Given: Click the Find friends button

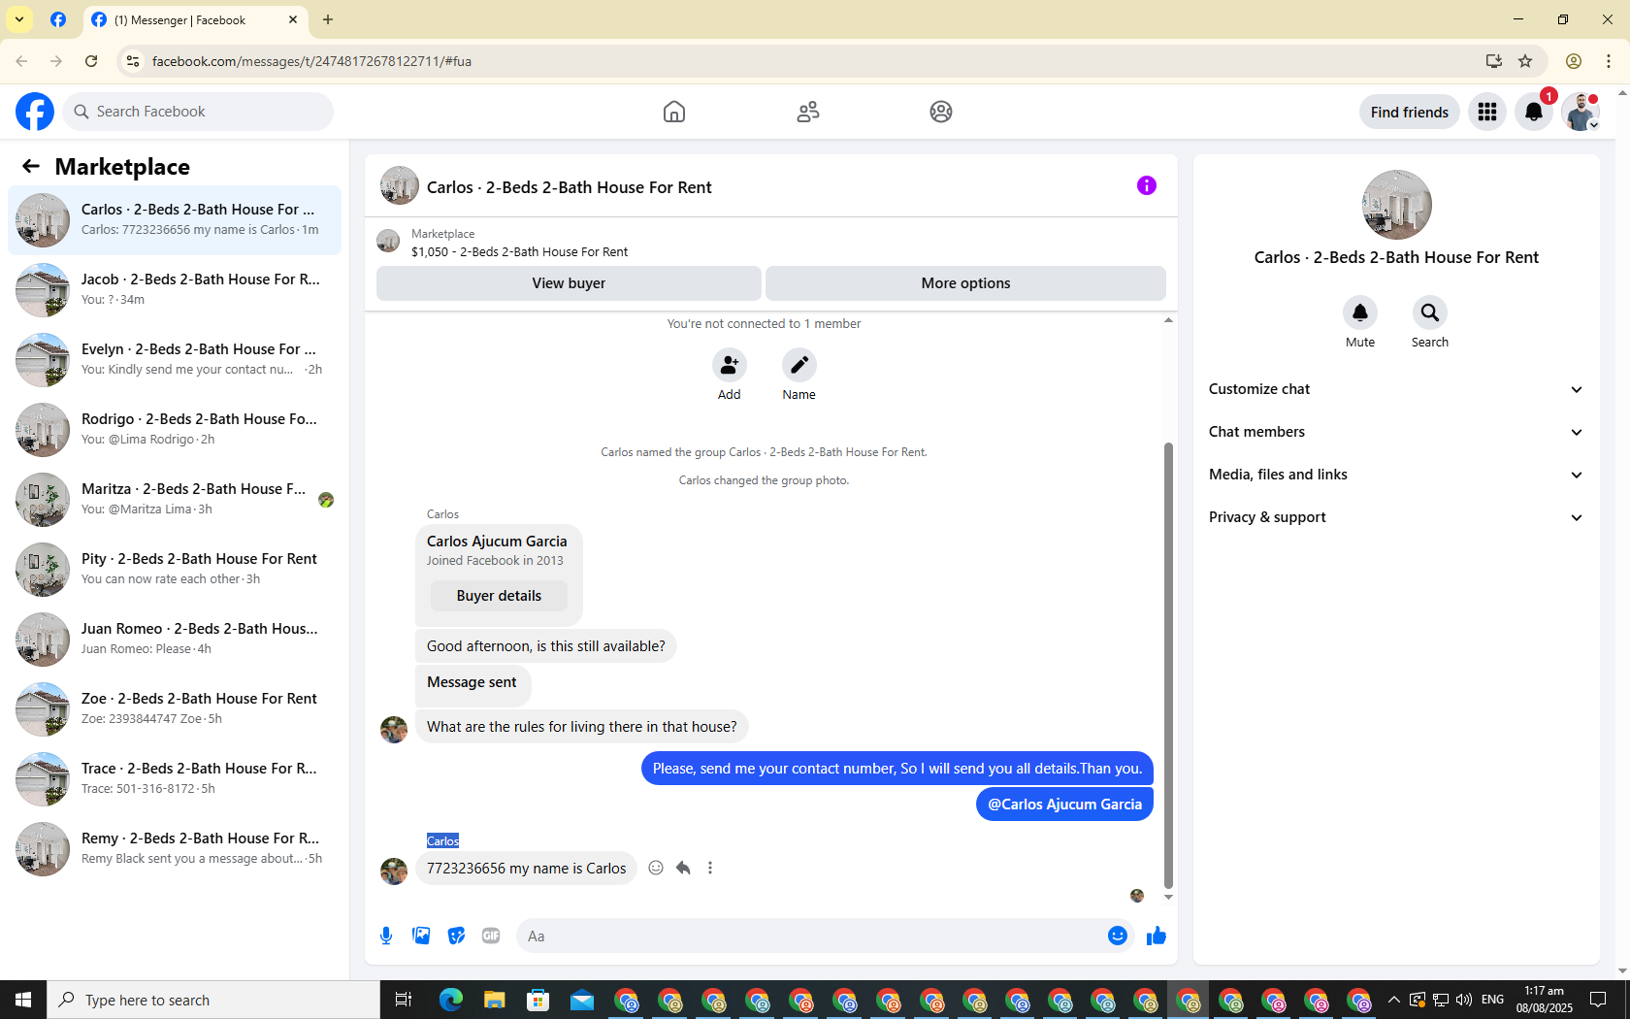Looking at the screenshot, I should coord(1409,112).
